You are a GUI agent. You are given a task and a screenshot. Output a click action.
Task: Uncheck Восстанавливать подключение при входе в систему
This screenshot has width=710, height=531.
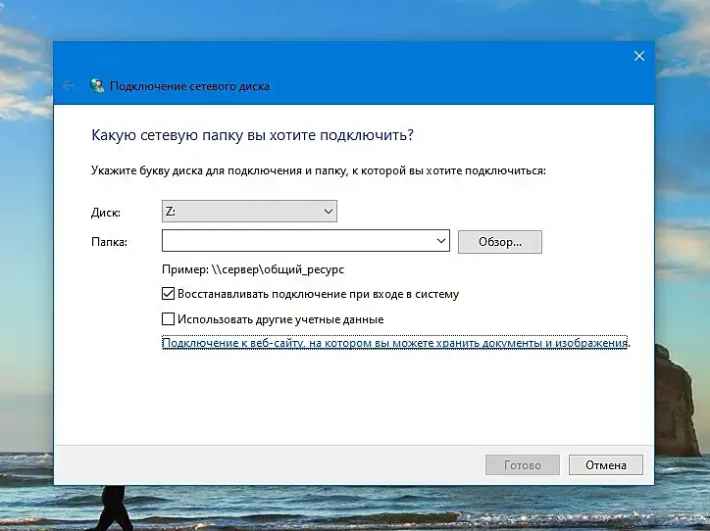pos(168,294)
